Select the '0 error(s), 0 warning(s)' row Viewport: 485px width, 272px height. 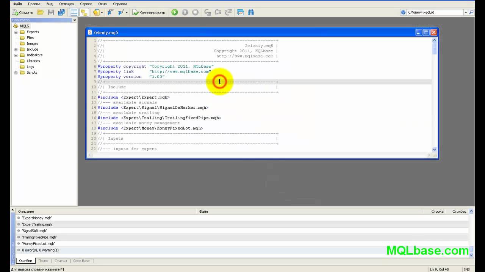pyautogui.click(x=242, y=250)
